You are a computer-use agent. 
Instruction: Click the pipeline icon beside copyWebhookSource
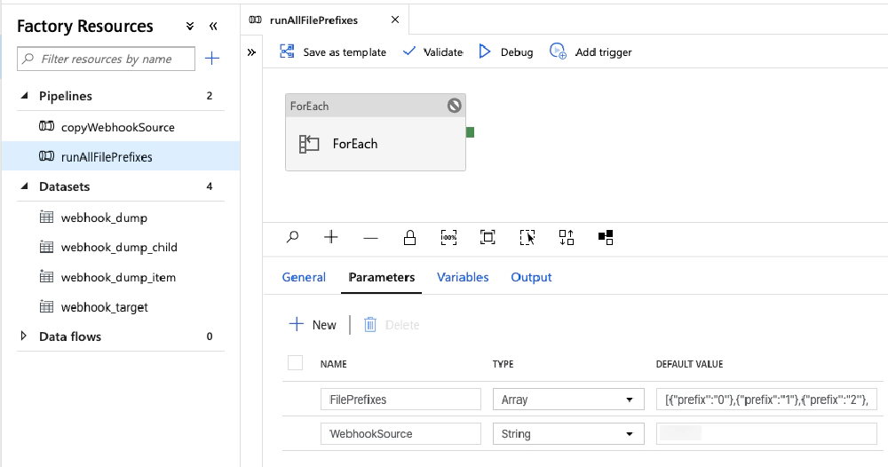tap(46, 126)
